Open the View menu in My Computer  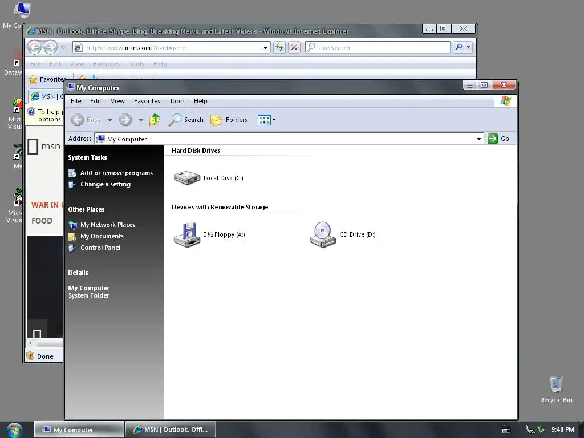click(117, 101)
